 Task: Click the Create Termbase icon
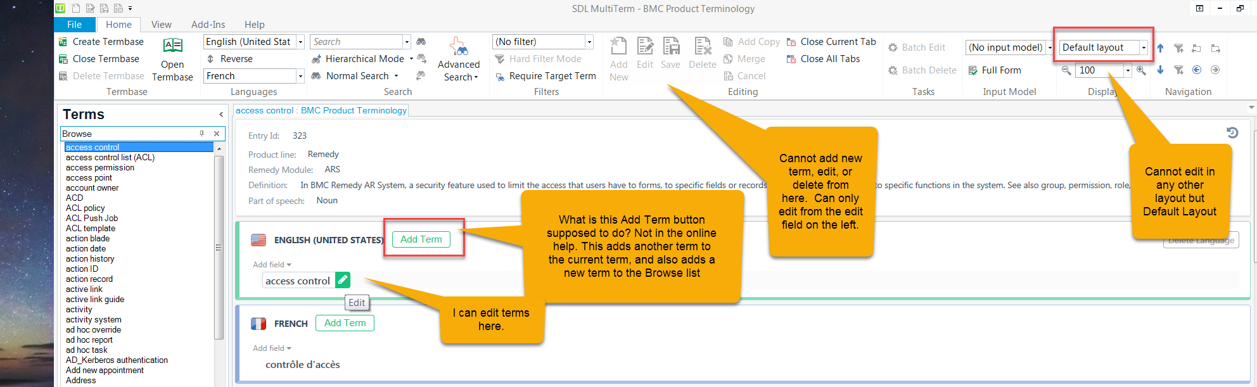coord(63,42)
